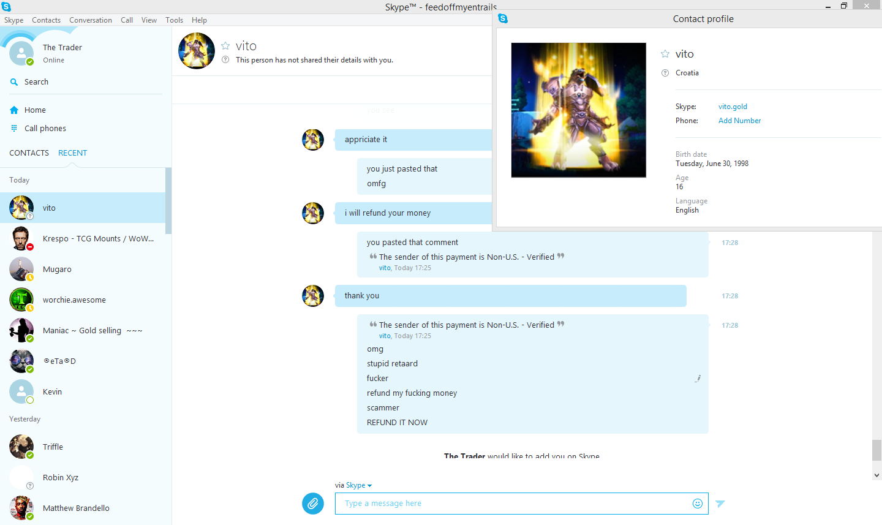Image resolution: width=882 pixels, height=525 pixels.
Task: Click worchie.awesome's green avatar
Action: click(21, 300)
